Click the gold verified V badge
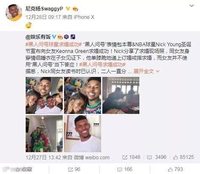The height and width of the screenshot is (174, 200). pos(68,9)
